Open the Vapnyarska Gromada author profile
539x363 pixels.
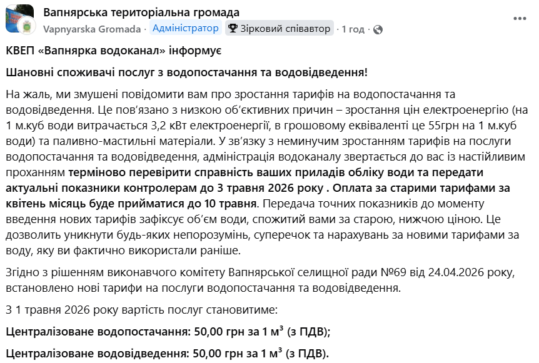click(93, 29)
